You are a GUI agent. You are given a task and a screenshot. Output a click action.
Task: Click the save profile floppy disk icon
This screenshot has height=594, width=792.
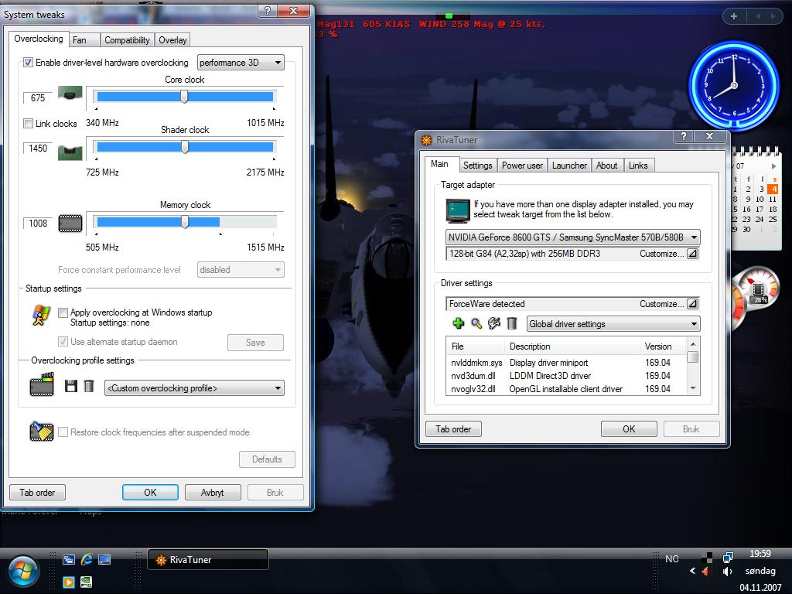tap(70, 387)
